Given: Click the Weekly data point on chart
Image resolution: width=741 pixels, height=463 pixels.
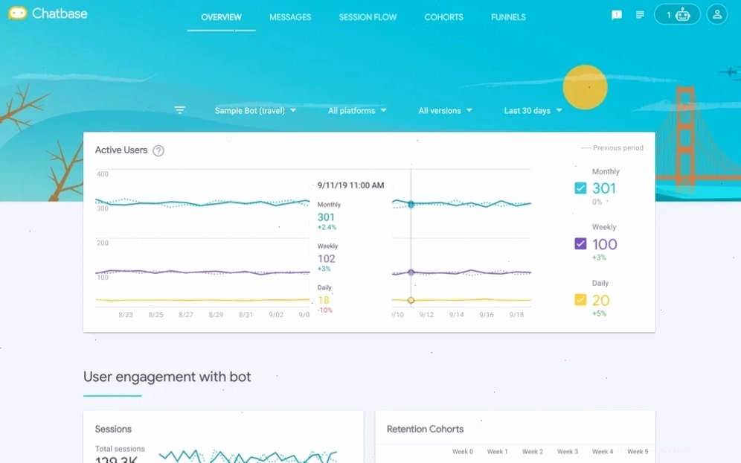Looking at the screenshot, I should point(411,272).
